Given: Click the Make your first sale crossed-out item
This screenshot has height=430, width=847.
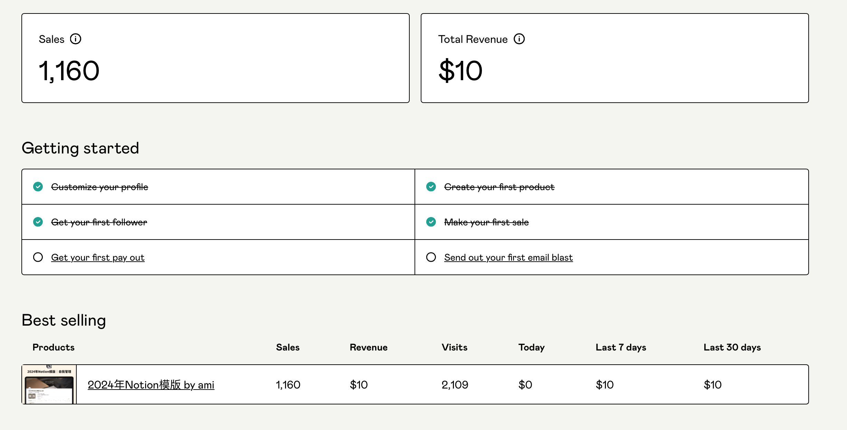Looking at the screenshot, I should pos(486,222).
